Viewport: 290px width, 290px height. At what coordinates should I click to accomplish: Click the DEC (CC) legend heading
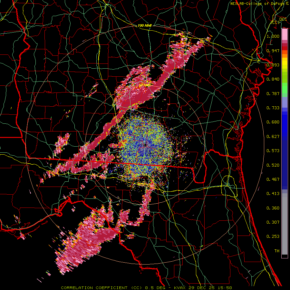[x=279, y=21]
